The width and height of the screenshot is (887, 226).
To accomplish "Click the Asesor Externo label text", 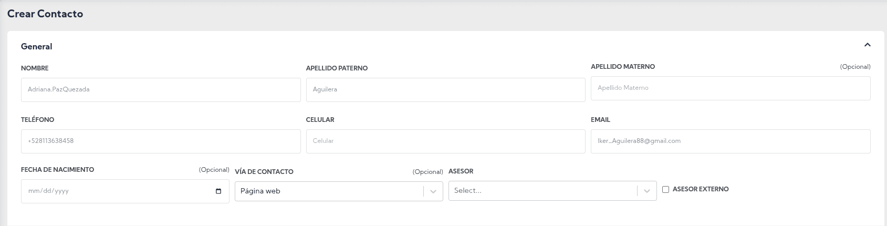I will pyautogui.click(x=700, y=189).
